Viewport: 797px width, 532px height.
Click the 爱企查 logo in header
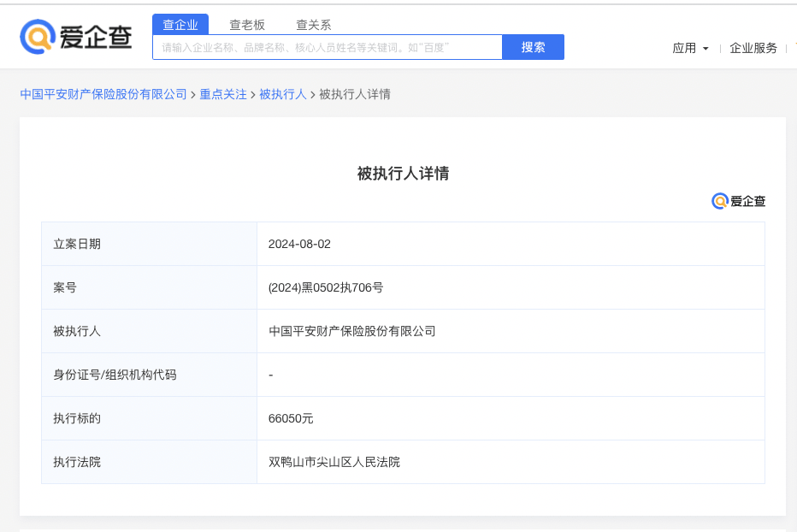click(76, 37)
